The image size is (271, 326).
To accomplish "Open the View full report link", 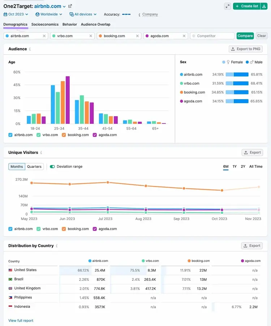I will 21,321.
